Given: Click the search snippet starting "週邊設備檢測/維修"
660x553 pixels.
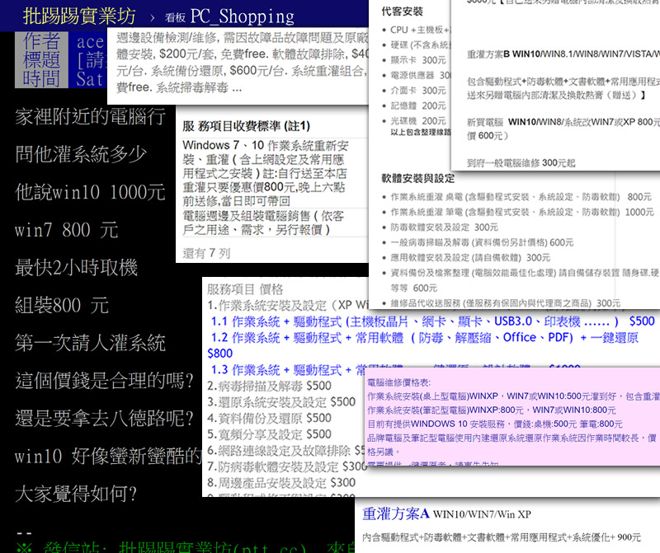Looking at the screenshot, I should [x=242, y=63].
